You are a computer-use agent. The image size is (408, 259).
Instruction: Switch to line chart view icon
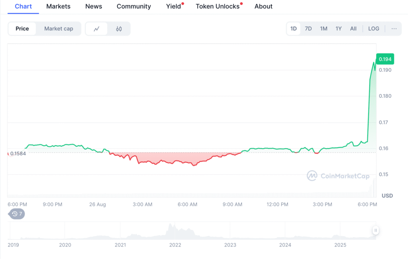coord(96,29)
